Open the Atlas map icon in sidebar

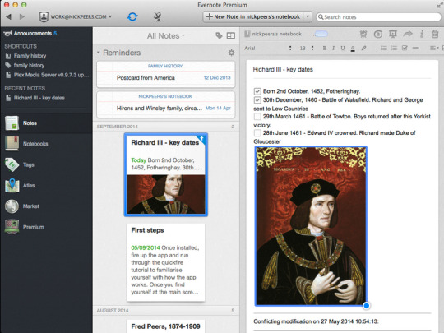click(12, 186)
